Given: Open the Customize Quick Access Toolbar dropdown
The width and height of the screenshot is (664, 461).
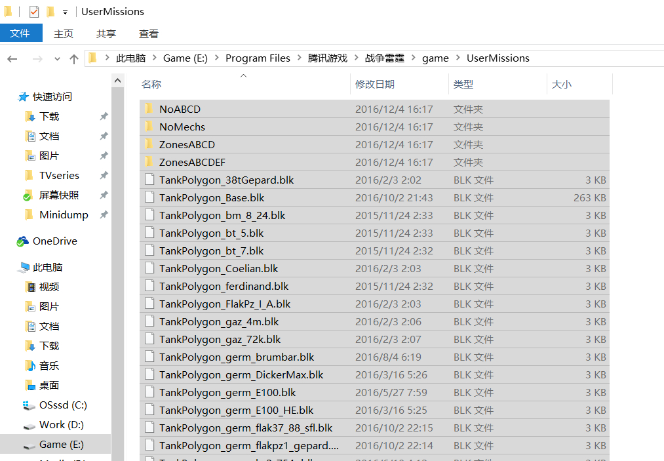Looking at the screenshot, I should [65, 12].
